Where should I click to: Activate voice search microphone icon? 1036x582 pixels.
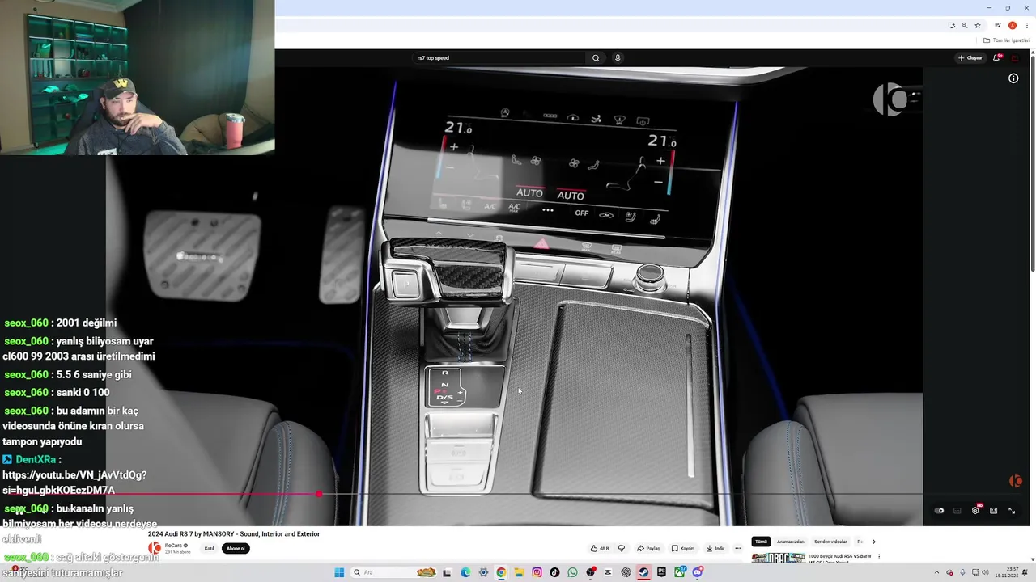(x=618, y=58)
